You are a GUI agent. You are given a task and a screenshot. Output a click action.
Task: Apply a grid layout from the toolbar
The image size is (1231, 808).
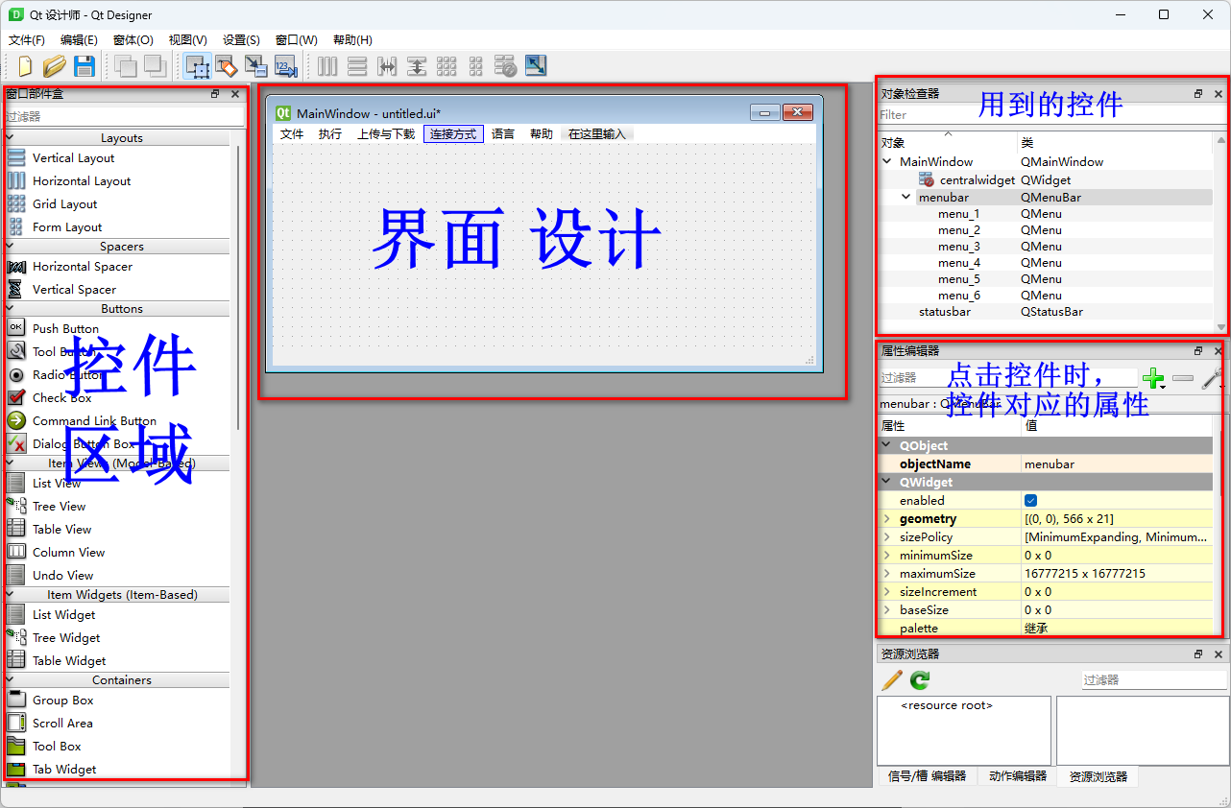447,66
